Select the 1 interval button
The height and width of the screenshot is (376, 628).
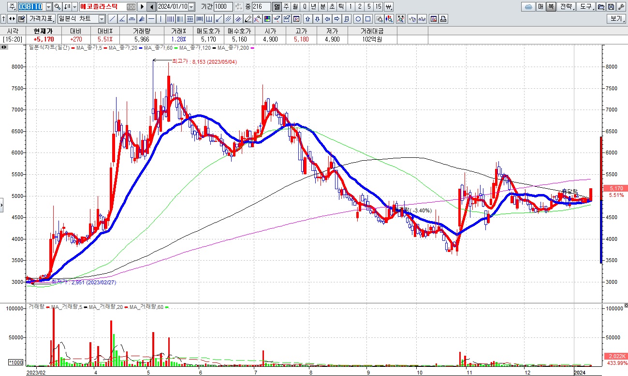pos(351,7)
